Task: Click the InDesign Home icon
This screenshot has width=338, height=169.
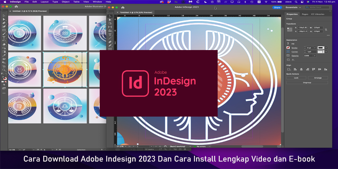Action: click(123, 7)
